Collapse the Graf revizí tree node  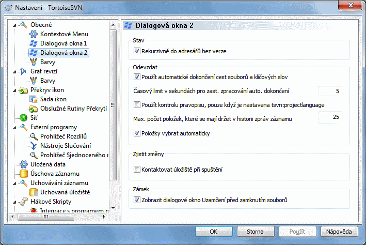[14, 72]
